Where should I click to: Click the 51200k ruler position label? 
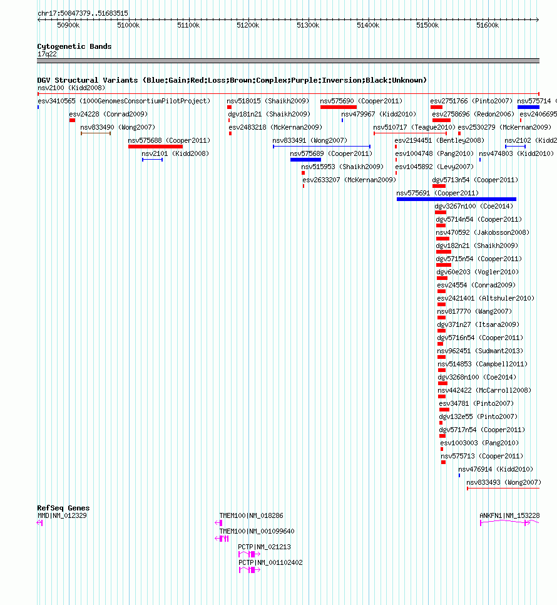pyautogui.click(x=248, y=26)
